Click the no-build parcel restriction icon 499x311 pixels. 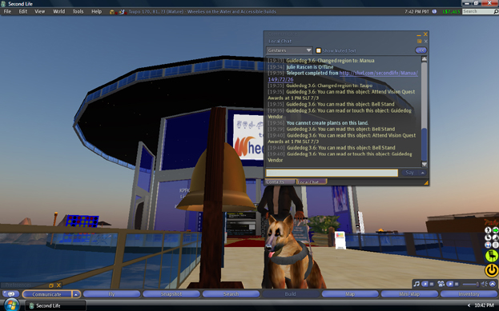pyautogui.click(x=112, y=12)
